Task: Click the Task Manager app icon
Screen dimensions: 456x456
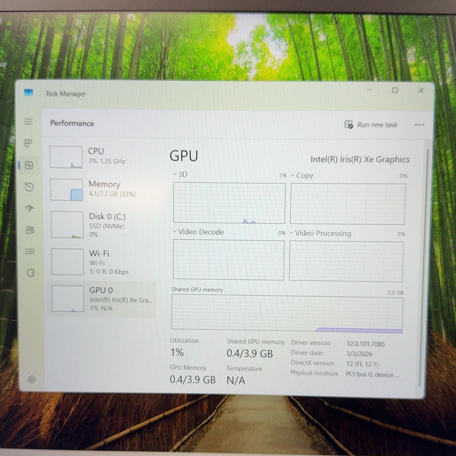Action: click(x=28, y=92)
